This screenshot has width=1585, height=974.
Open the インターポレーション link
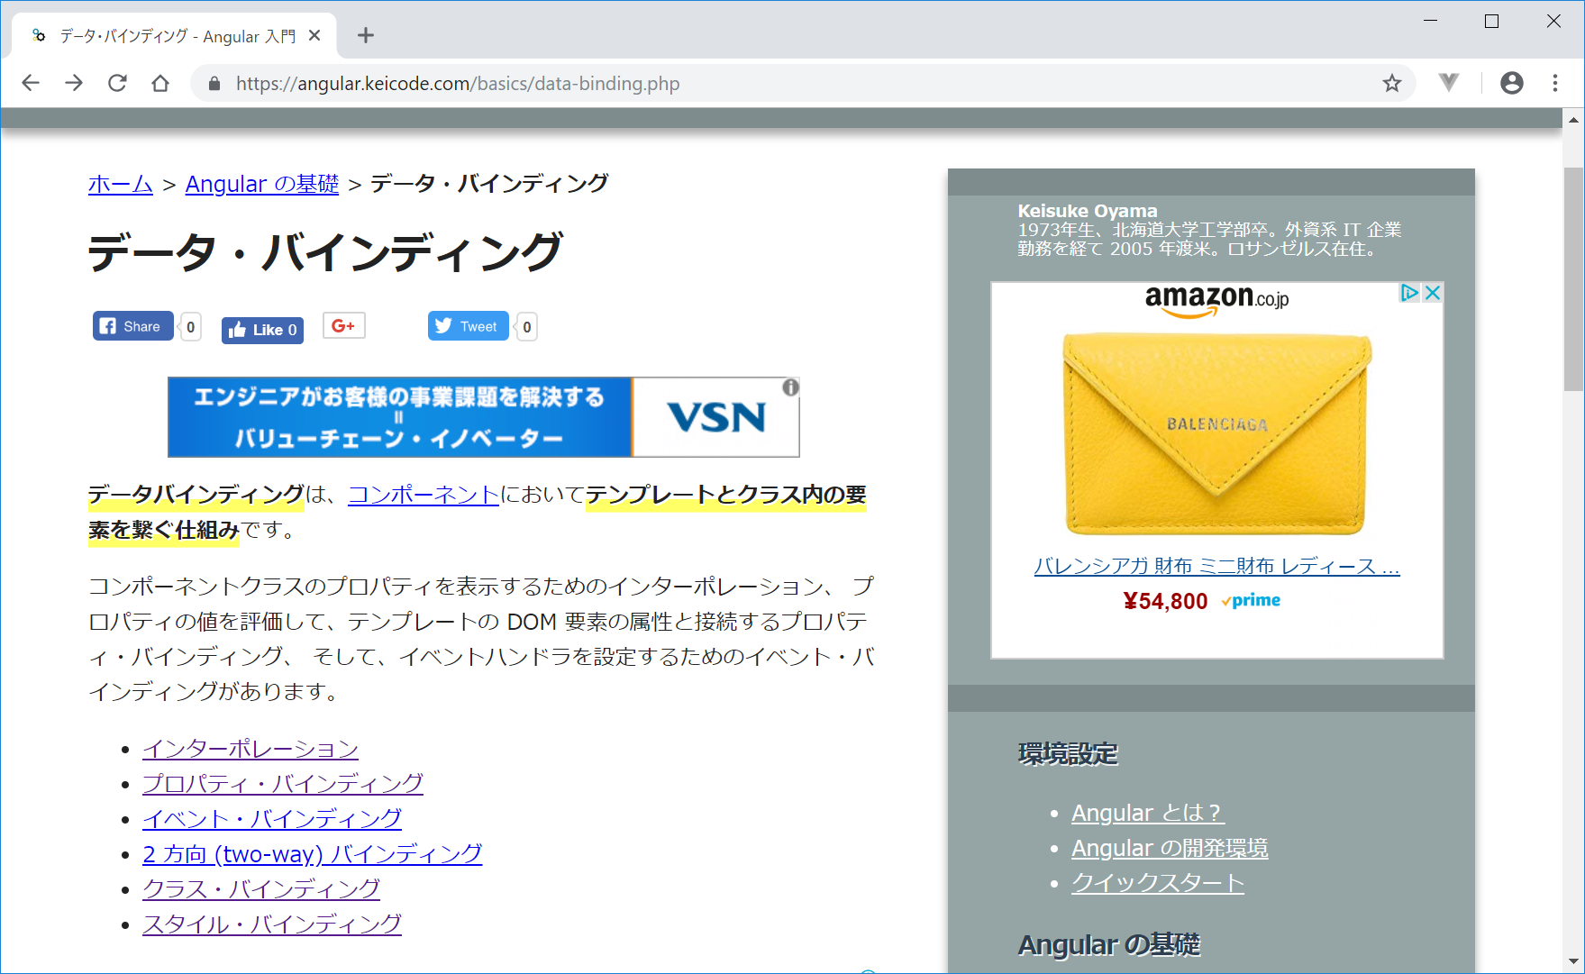click(250, 749)
